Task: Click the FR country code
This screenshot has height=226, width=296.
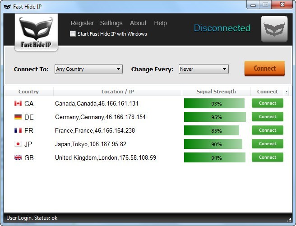Action: tap(29, 130)
